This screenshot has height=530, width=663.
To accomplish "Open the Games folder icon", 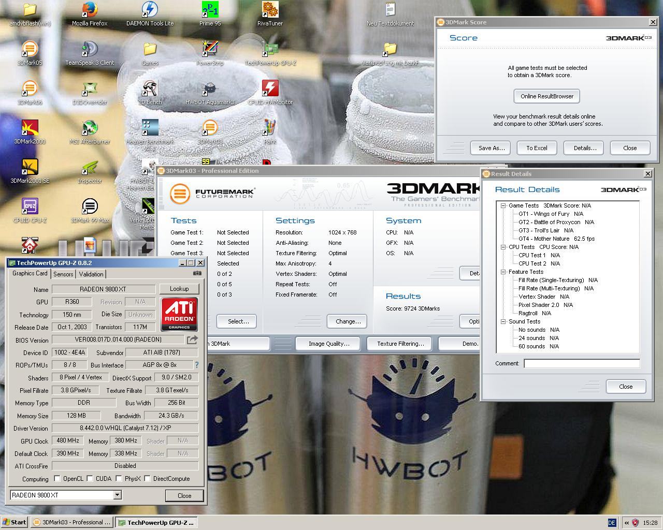I will click(150, 53).
